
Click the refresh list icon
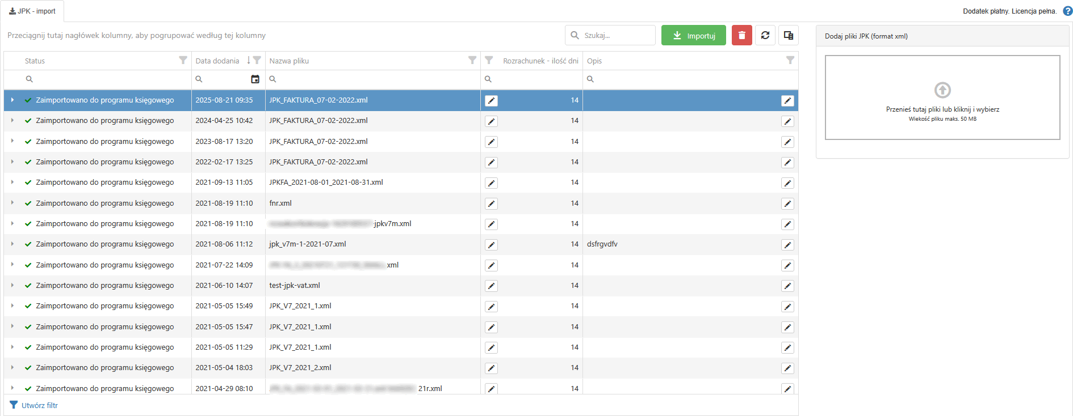(765, 35)
